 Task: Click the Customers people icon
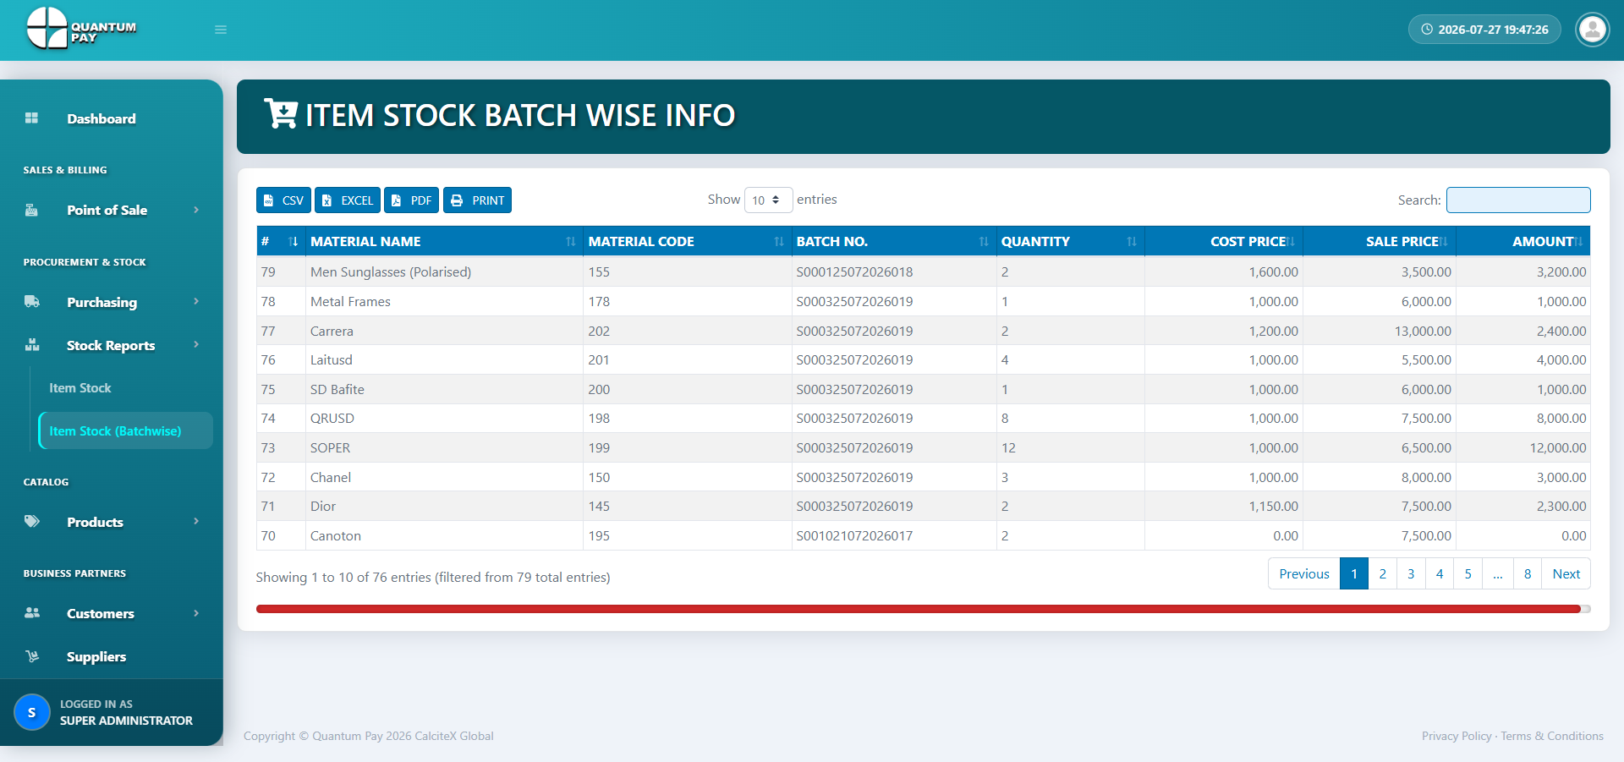click(32, 613)
